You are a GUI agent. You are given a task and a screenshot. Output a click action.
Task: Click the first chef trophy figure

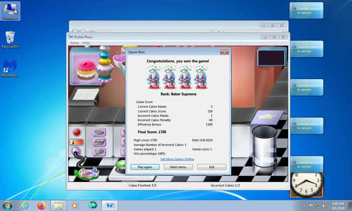(x=154, y=77)
